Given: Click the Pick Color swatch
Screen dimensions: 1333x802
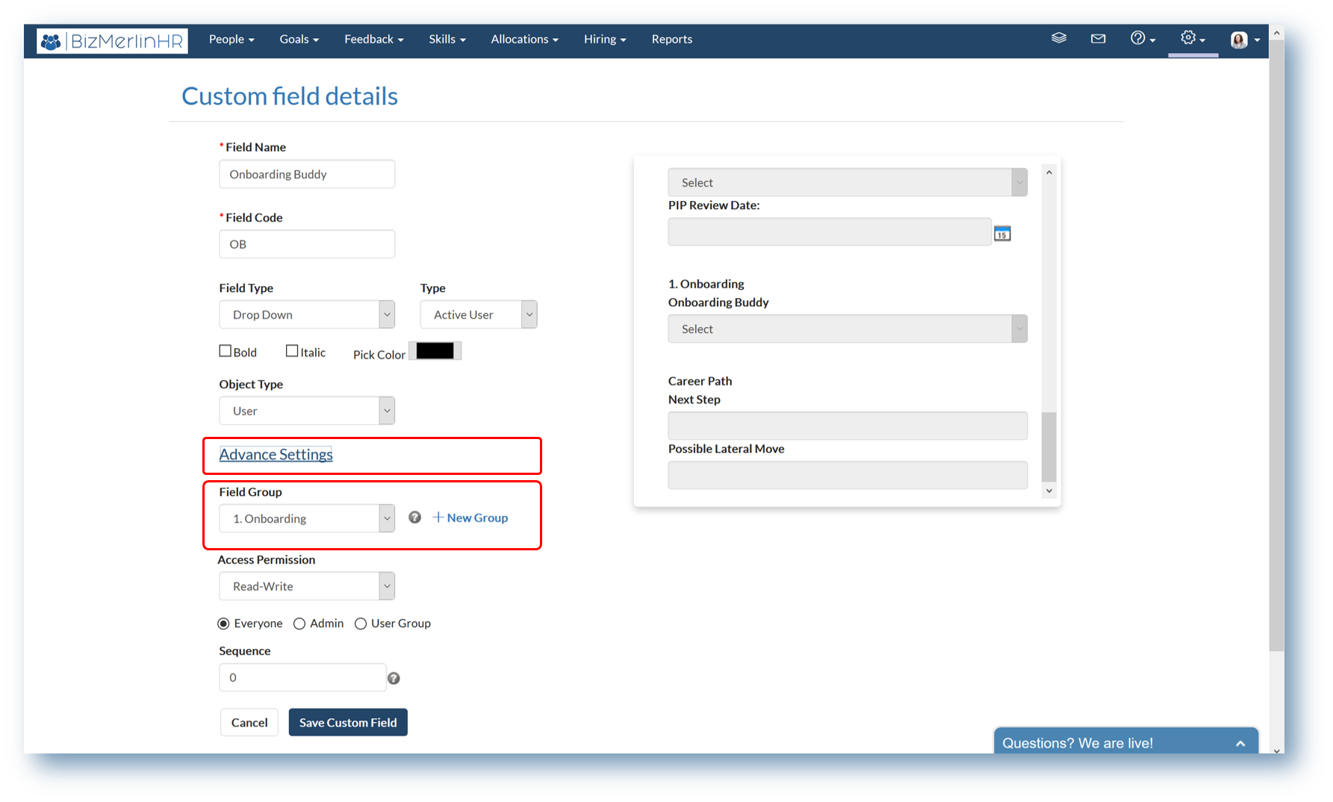Looking at the screenshot, I should 435,350.
